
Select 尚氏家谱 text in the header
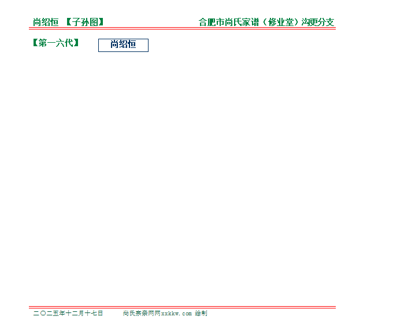238,23
